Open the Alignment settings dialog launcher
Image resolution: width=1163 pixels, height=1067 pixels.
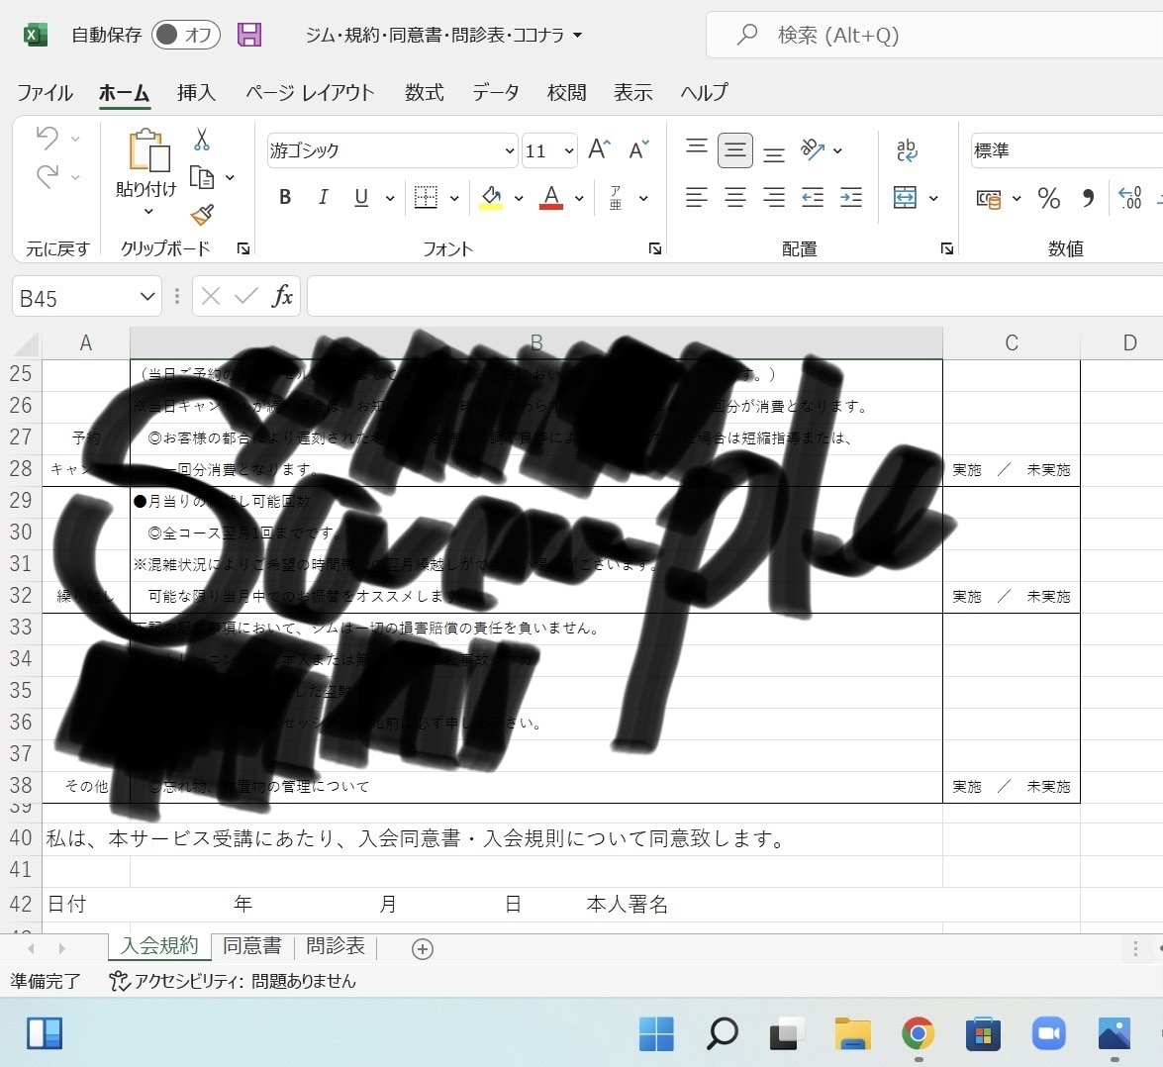pyautogui.click(x=947, y=248)
